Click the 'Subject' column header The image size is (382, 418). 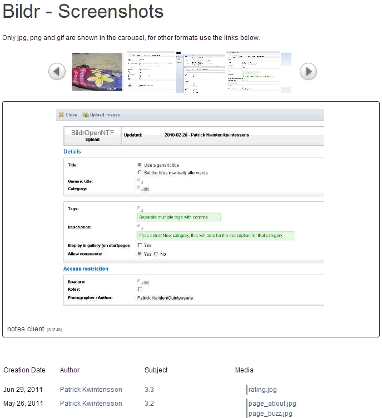(156, 370)
